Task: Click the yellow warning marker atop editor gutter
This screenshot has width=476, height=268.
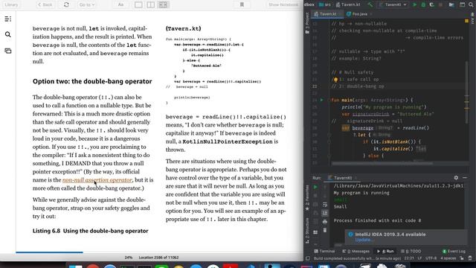Action: (466, 21)
